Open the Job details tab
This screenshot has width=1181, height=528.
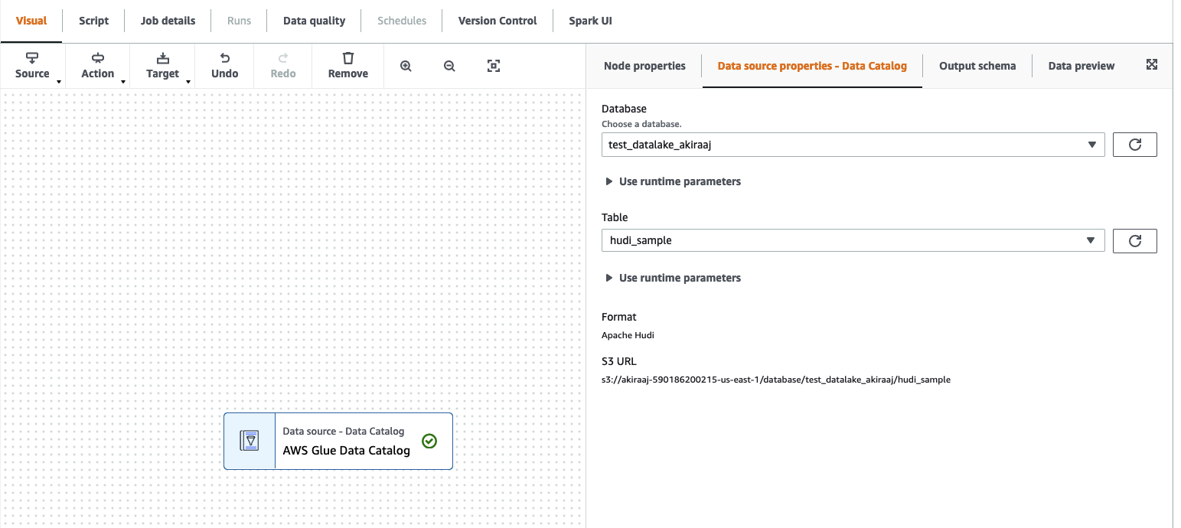tap(168, 21)
